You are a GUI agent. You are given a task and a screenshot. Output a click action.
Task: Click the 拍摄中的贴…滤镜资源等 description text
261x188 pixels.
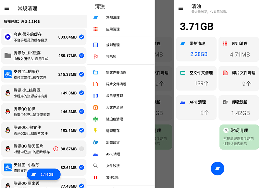tap(31, 114)
